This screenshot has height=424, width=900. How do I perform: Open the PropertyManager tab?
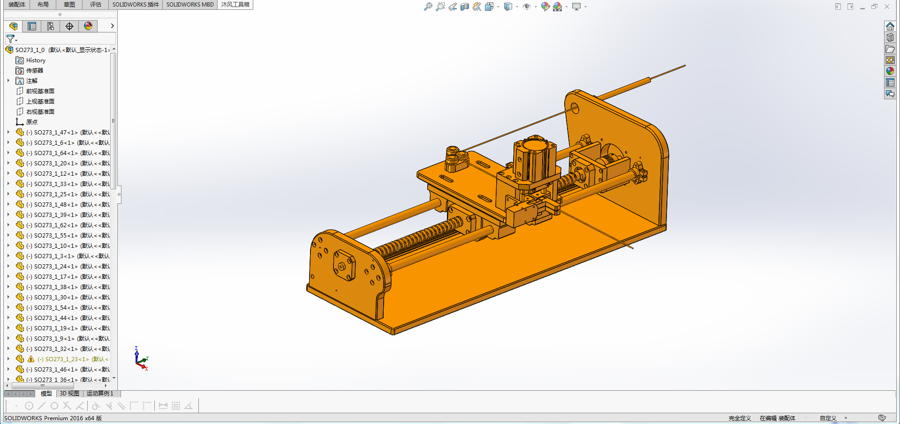tap(32, 26)
